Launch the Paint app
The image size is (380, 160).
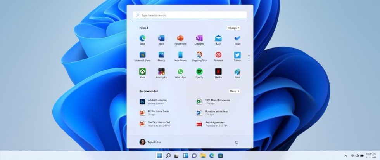(x=237, y=72)
